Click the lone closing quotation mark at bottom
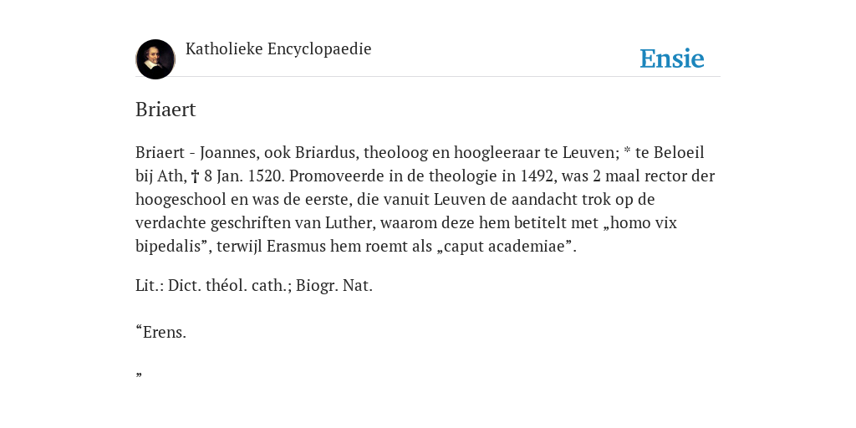Screen dimensions: 856x428 (139, 374)
